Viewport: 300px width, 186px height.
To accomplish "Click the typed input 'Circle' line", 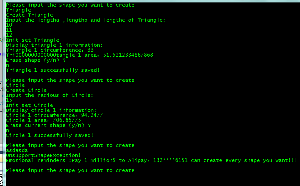I will [15, 85].
